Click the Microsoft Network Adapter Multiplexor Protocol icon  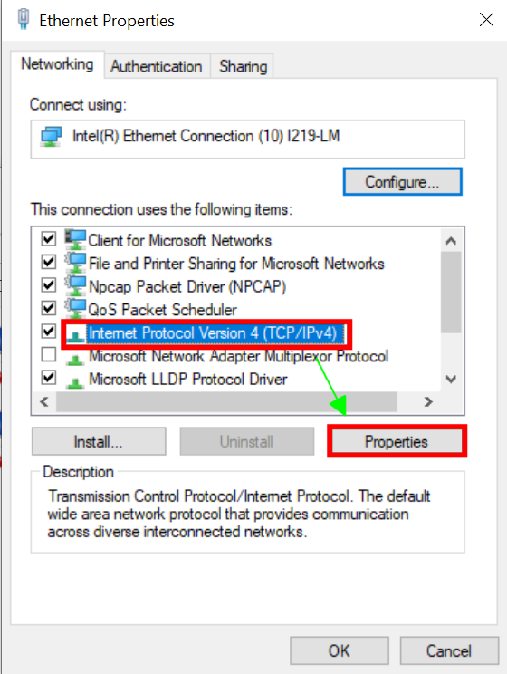(x=75, y=359)
